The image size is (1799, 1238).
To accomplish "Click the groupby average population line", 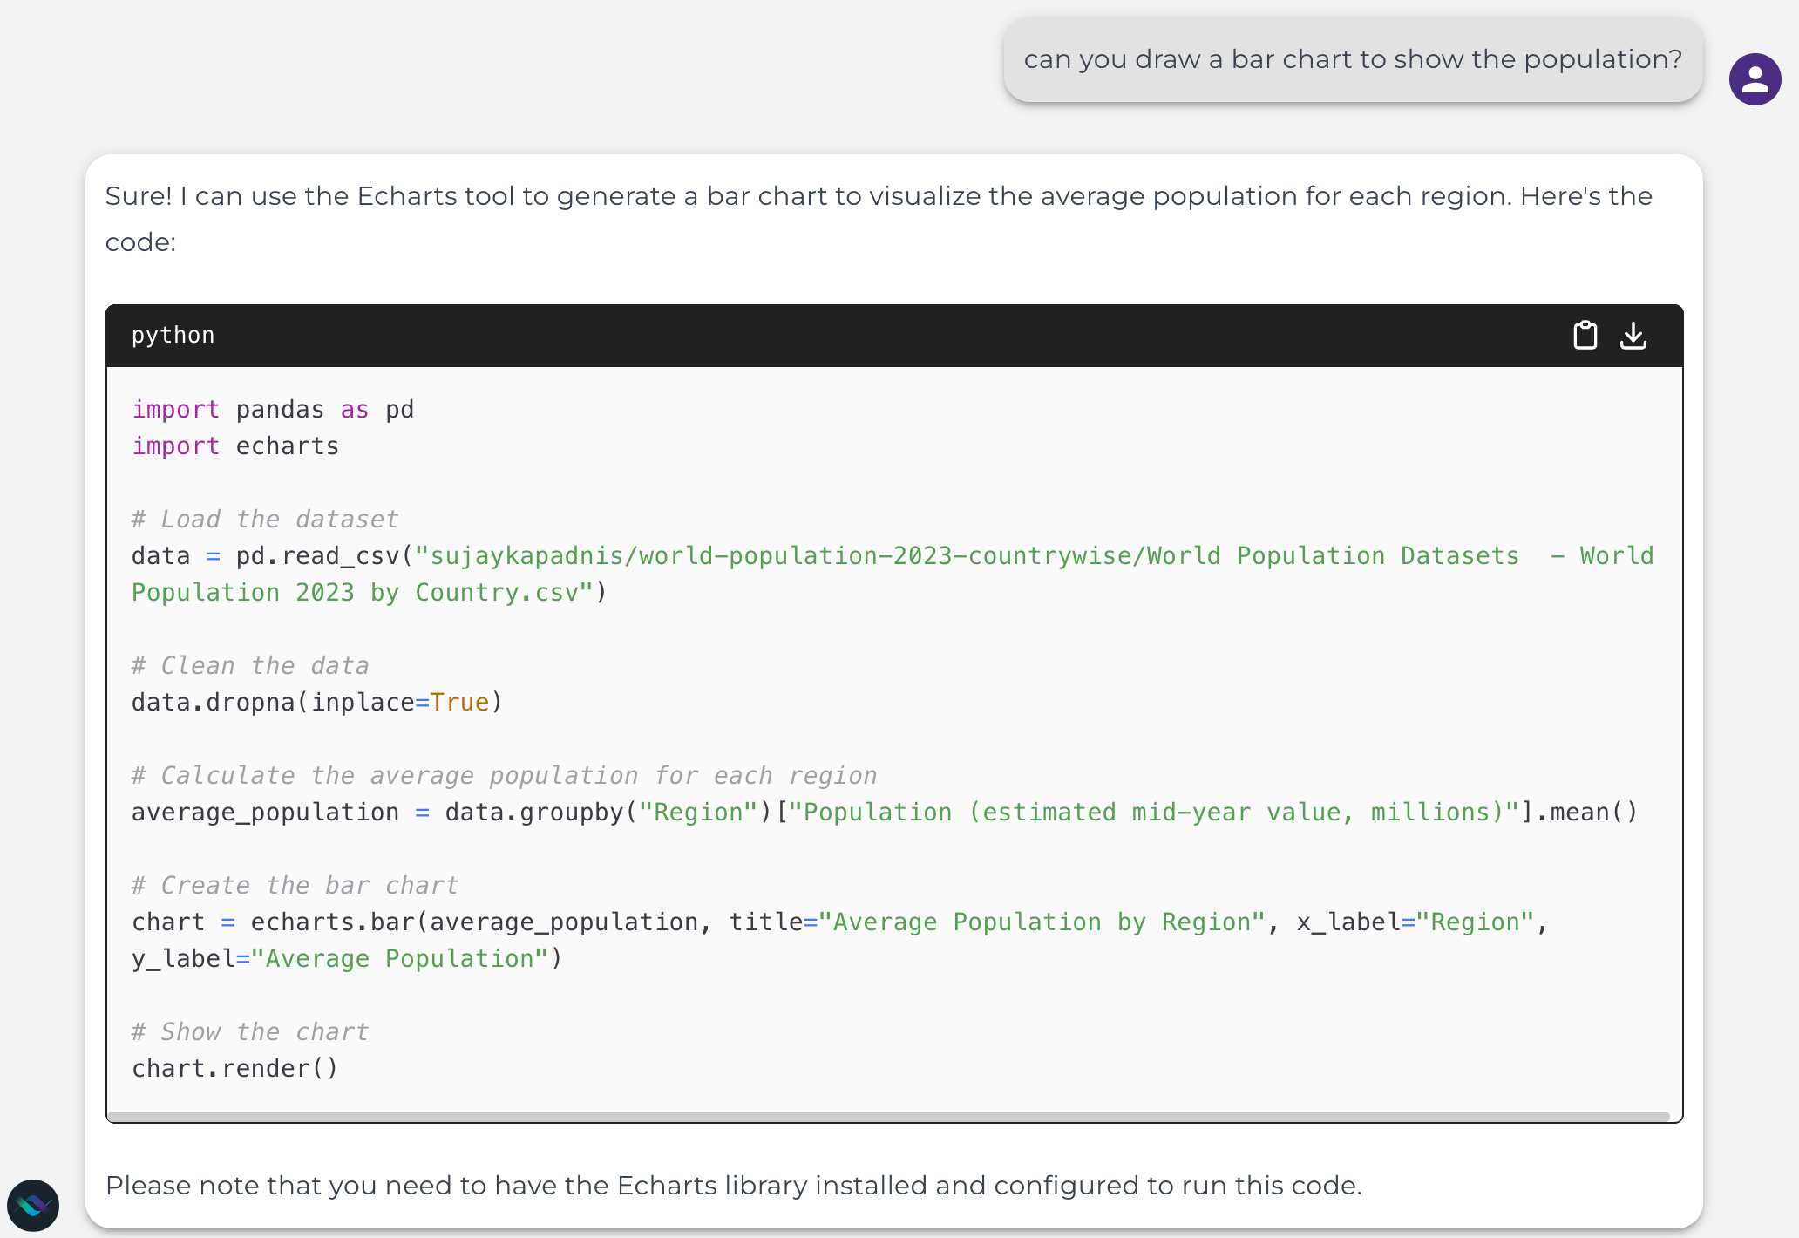I will click(885, 812).
